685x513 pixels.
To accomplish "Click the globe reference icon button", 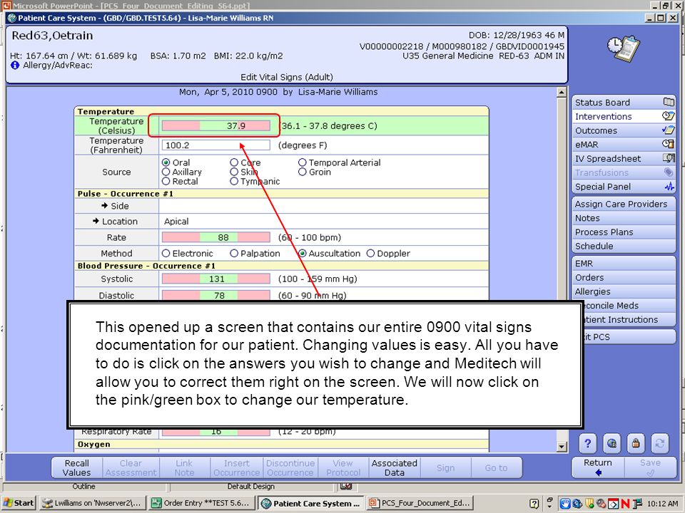I will (x=612, y=443).
